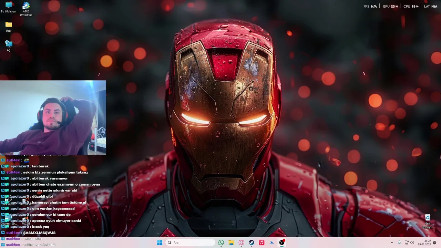The image size is (441, 248).
Task: Open the volume speaker tray icon
Action: [412, 242]
